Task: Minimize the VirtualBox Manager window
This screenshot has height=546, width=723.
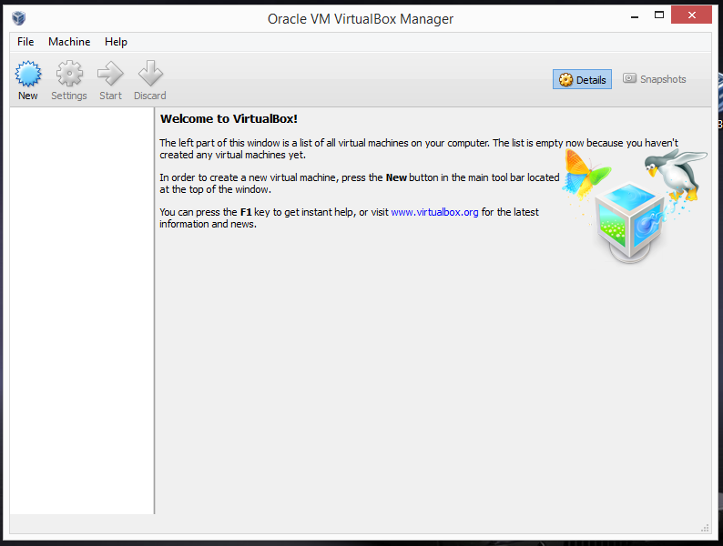Action: tap(635, 15)
